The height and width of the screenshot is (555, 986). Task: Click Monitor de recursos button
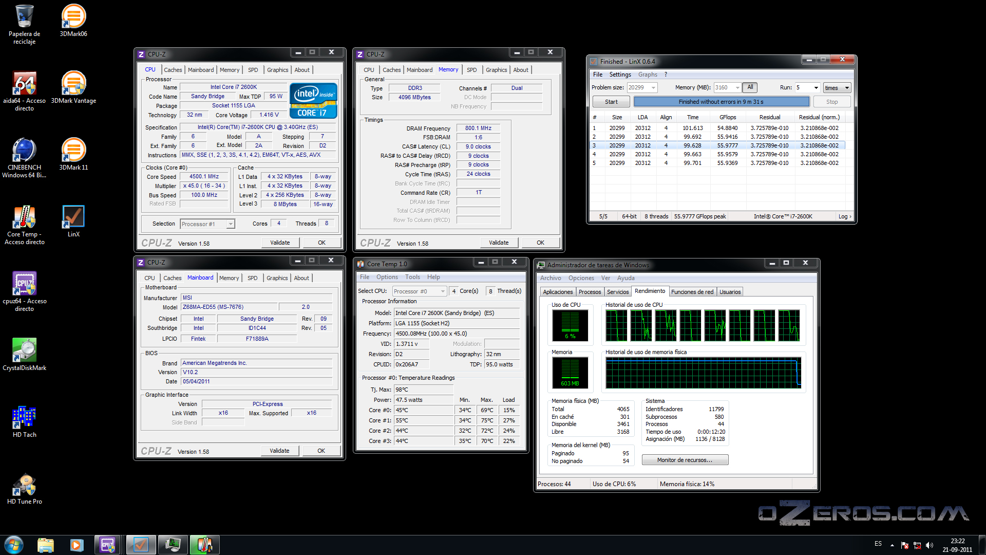pyautogui.click(x=685, y=460)
